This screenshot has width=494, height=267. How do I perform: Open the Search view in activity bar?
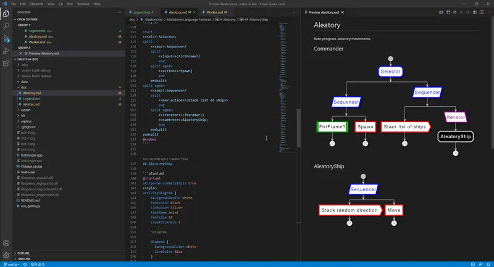click(x=6, y=26)
